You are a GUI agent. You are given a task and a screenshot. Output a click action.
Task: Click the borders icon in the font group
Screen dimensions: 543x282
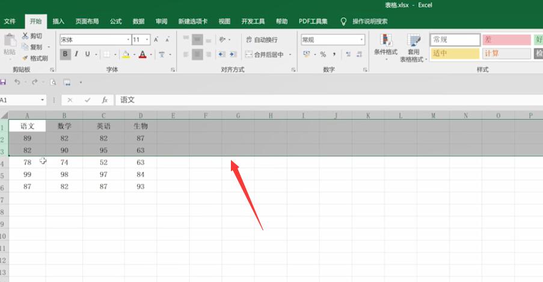point(106,54)
